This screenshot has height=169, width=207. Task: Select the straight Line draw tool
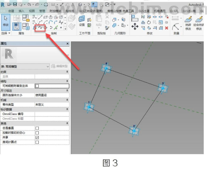pyautogui.click(x=40, y=17)
